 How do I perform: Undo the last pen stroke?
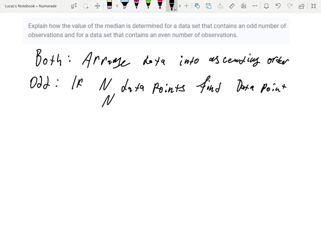tap(278, 6)
